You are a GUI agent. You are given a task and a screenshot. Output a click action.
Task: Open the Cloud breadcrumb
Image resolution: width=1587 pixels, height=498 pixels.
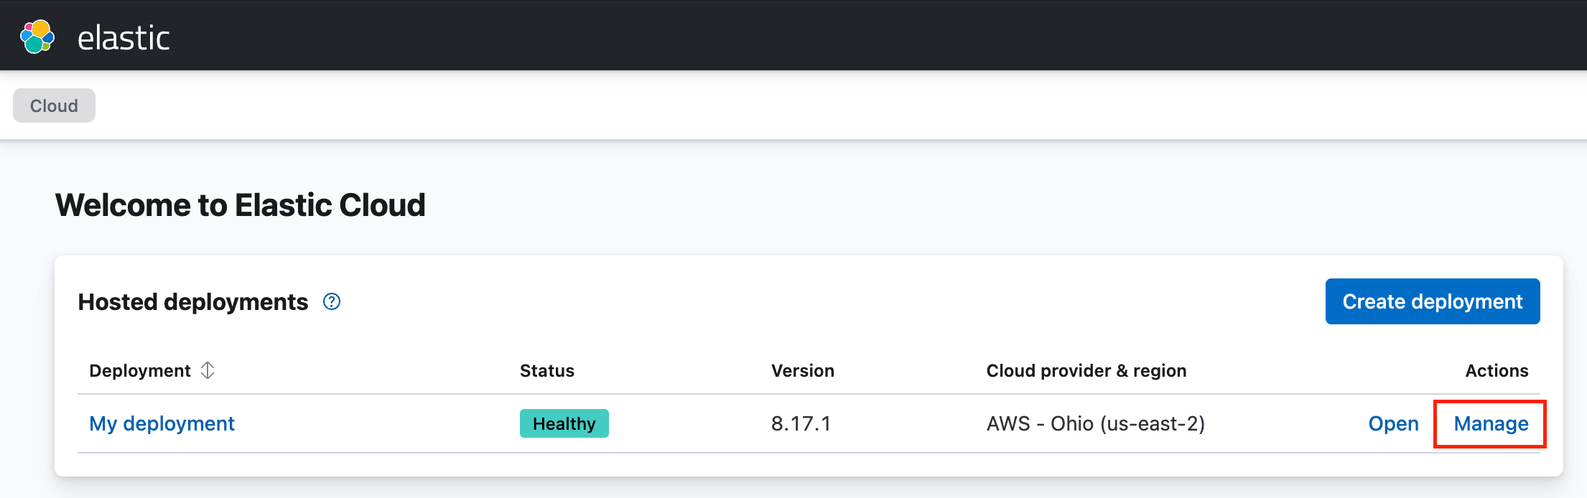[x=54, y=105]
